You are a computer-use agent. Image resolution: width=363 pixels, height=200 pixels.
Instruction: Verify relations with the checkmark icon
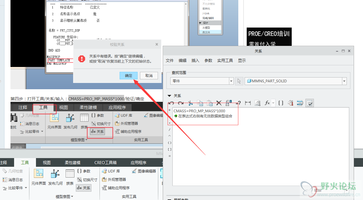(x=310, y=103)
